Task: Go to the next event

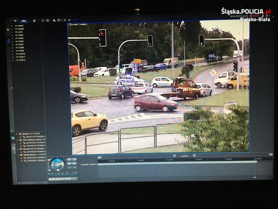Action: pyautogui.click(x=75, y=168)
